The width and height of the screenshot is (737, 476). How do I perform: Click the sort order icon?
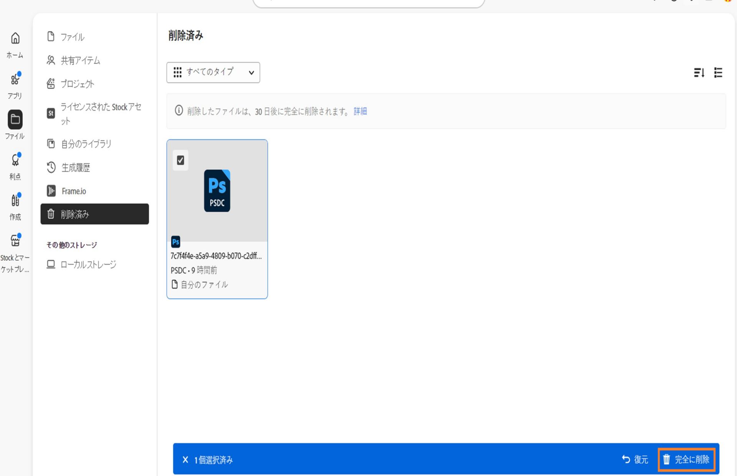(x=699, y=73)
